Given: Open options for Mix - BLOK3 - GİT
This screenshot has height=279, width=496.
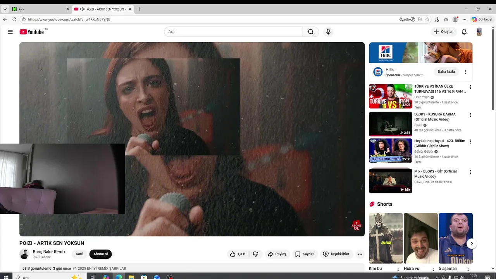Looking at the screenshot, I should click(x=471, y=172).
